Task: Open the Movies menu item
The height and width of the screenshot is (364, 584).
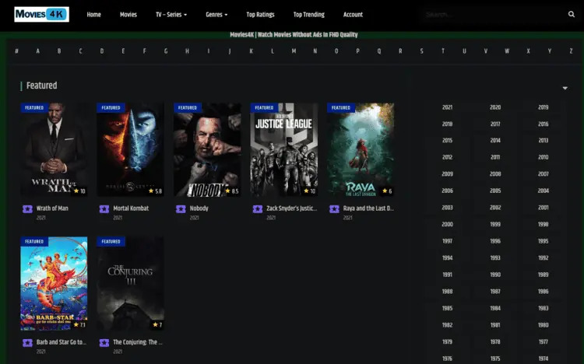Action: tap(128, 15)
